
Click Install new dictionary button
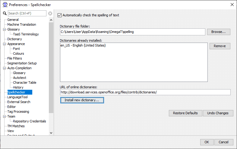[82, 100]
